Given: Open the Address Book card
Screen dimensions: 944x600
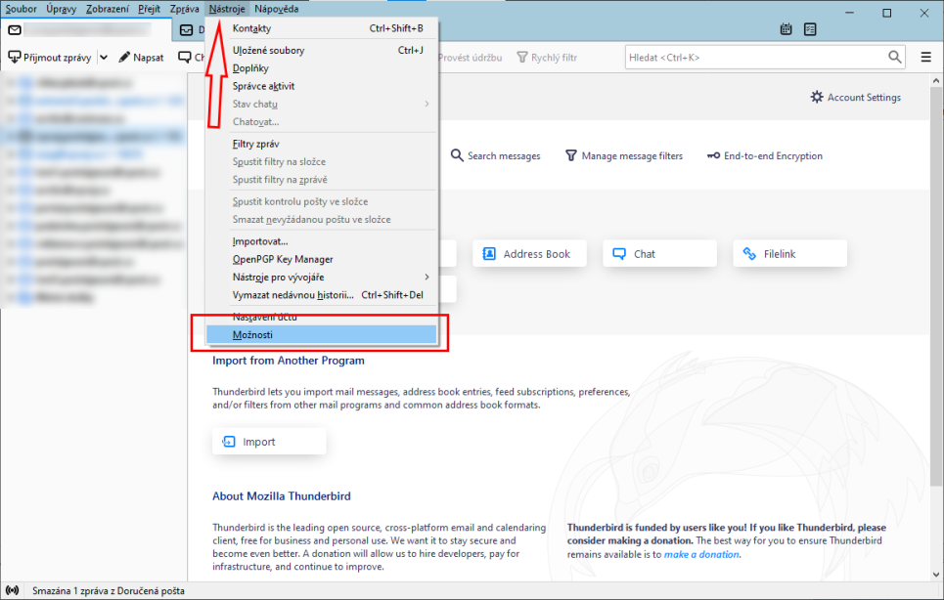Looking at the screenshot, I should pos(529,254).
